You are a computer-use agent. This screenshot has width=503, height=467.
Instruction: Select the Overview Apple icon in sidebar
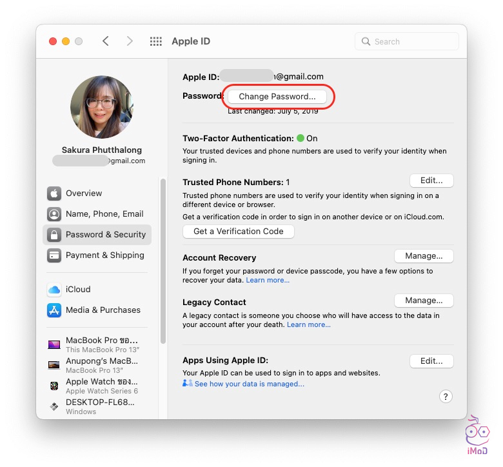pyautogui.click(x=54, y=194)
